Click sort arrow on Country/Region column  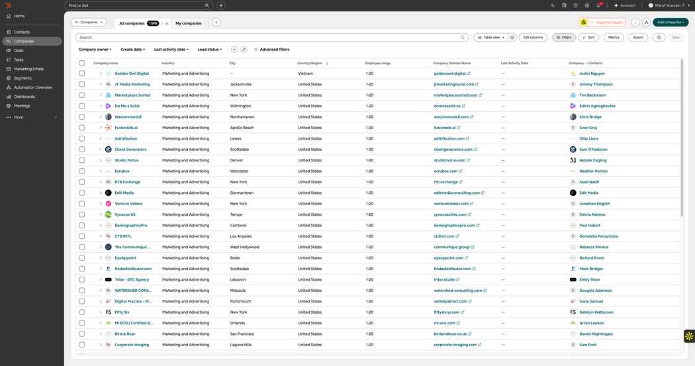pyautogui.click(x=327, y=64)
